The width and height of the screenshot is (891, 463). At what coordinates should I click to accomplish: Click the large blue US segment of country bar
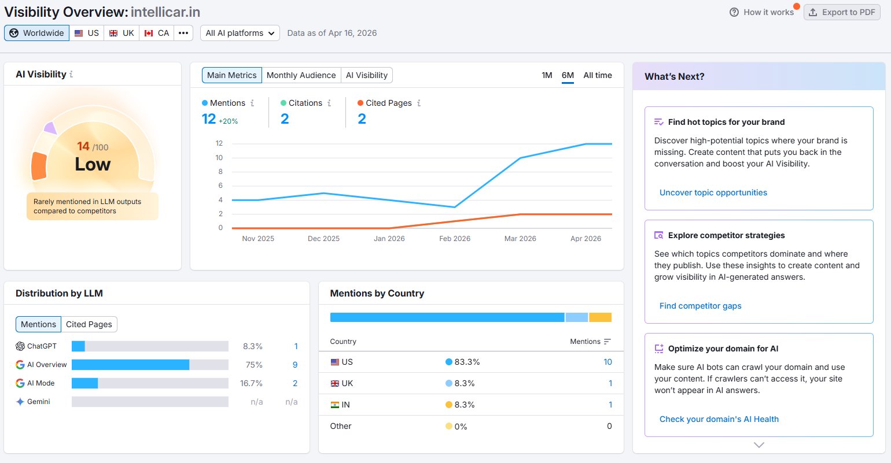pyautogui.click(x=447, y=317)
